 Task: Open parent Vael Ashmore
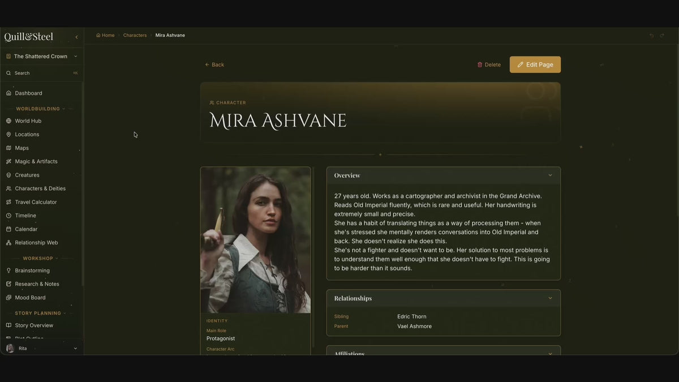(x=414, y=327)
